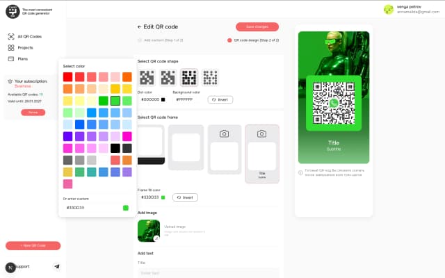Select the third frame with camera icon
Image resolution: width=445 pixels, height=278 pixels.
tap(224, 149)
